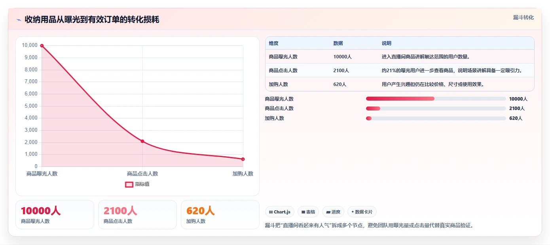
Task: Click the icon in the 进度 tag
Action: tap(328, 212)
